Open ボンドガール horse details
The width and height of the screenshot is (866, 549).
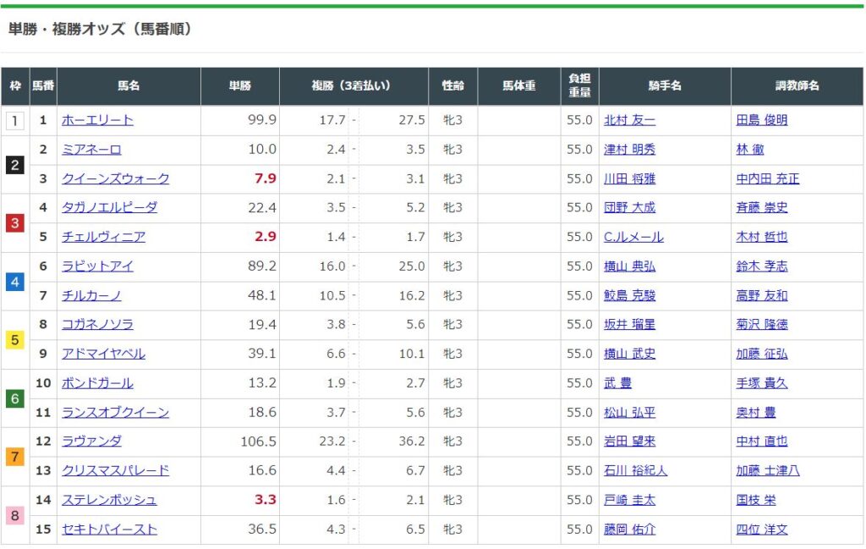coord(97,383)
